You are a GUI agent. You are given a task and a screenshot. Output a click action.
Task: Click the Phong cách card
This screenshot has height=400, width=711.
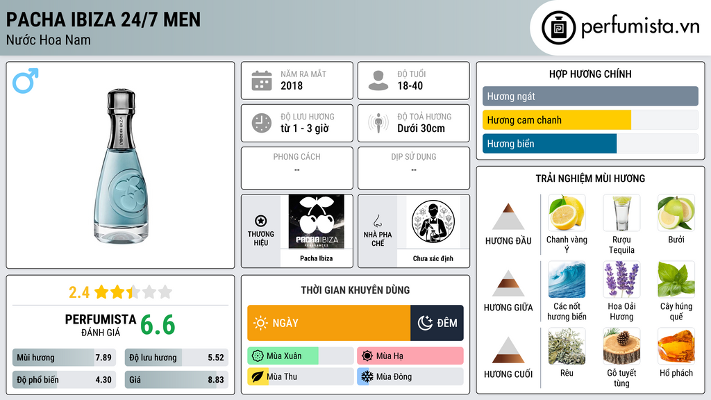tap(297, 168)
